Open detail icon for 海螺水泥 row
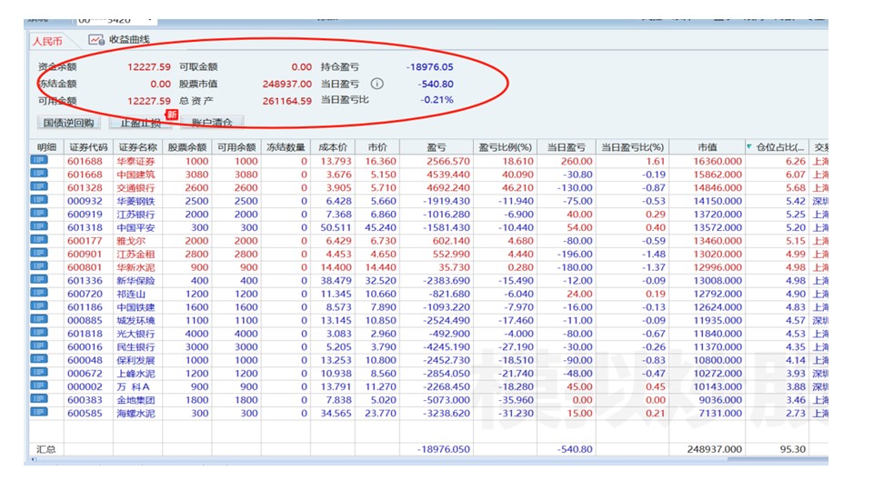 [39, 413]
